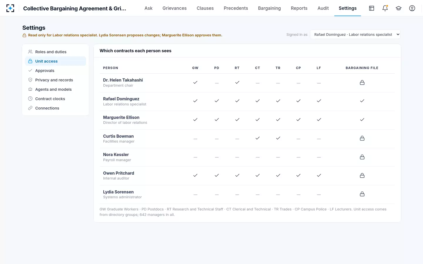Click Director of labor relations subtitle
423x264 pixels.
coord(125,123)
